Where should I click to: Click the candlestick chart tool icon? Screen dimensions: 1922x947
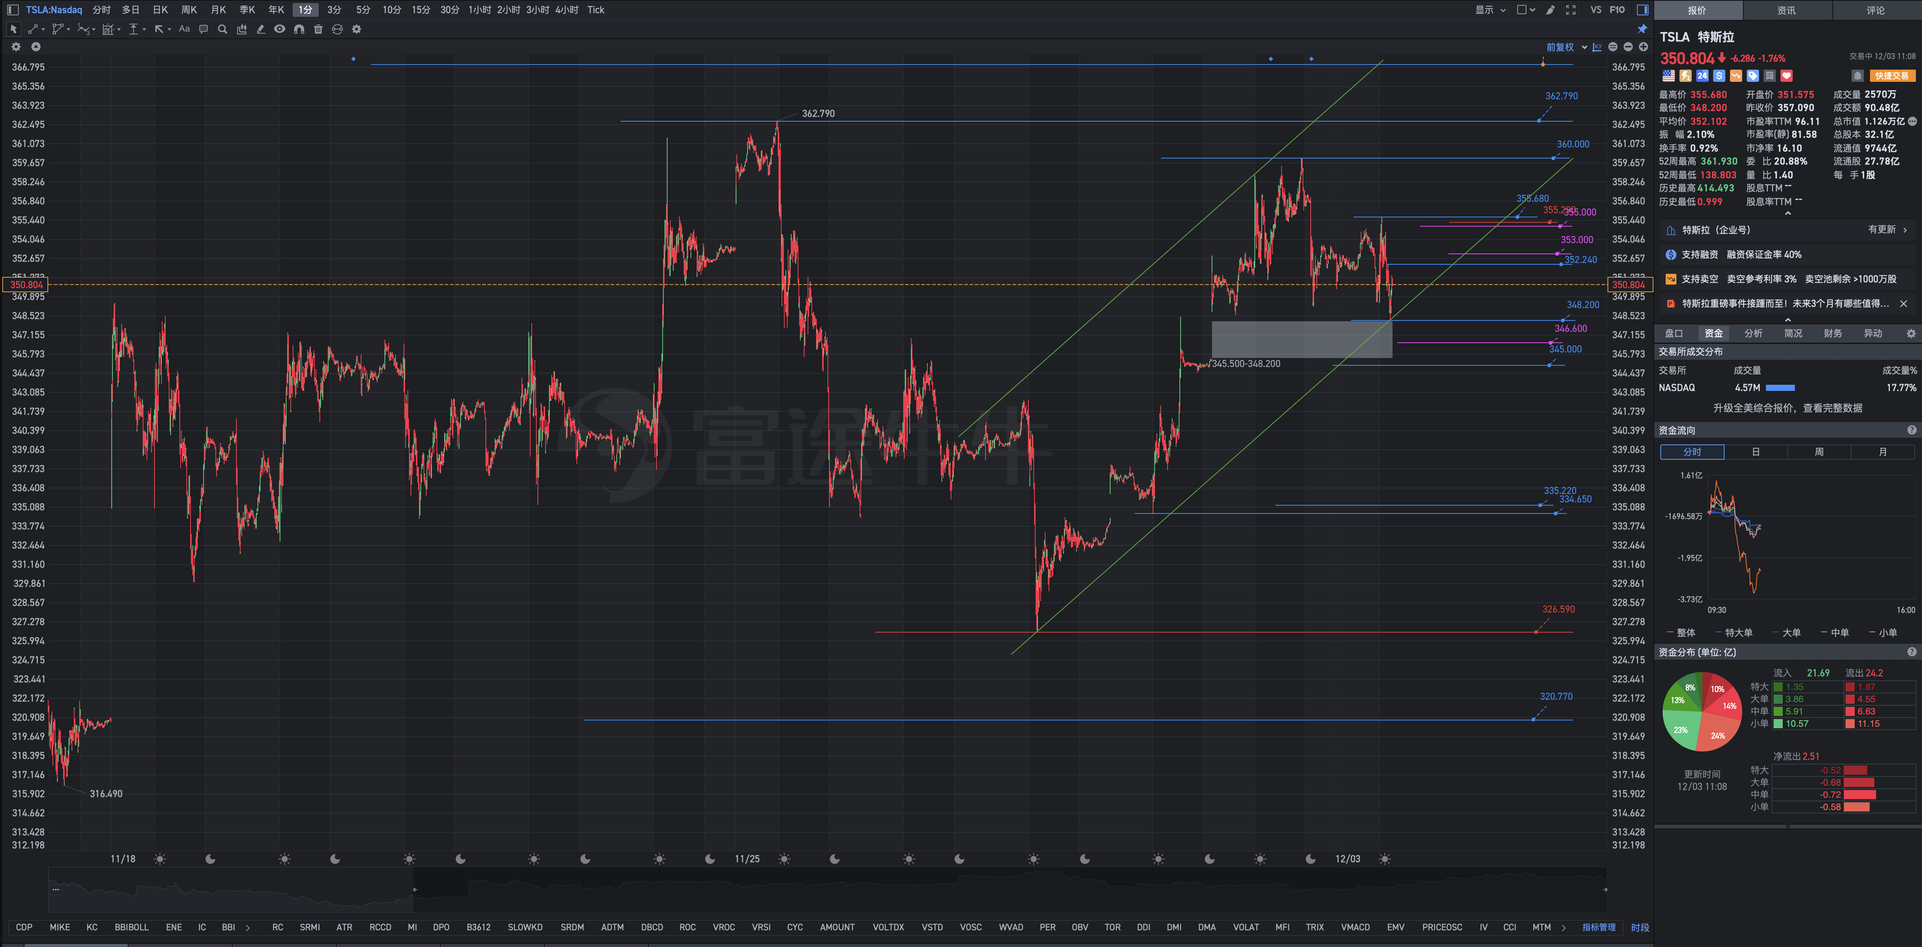[x=242, y=29]
